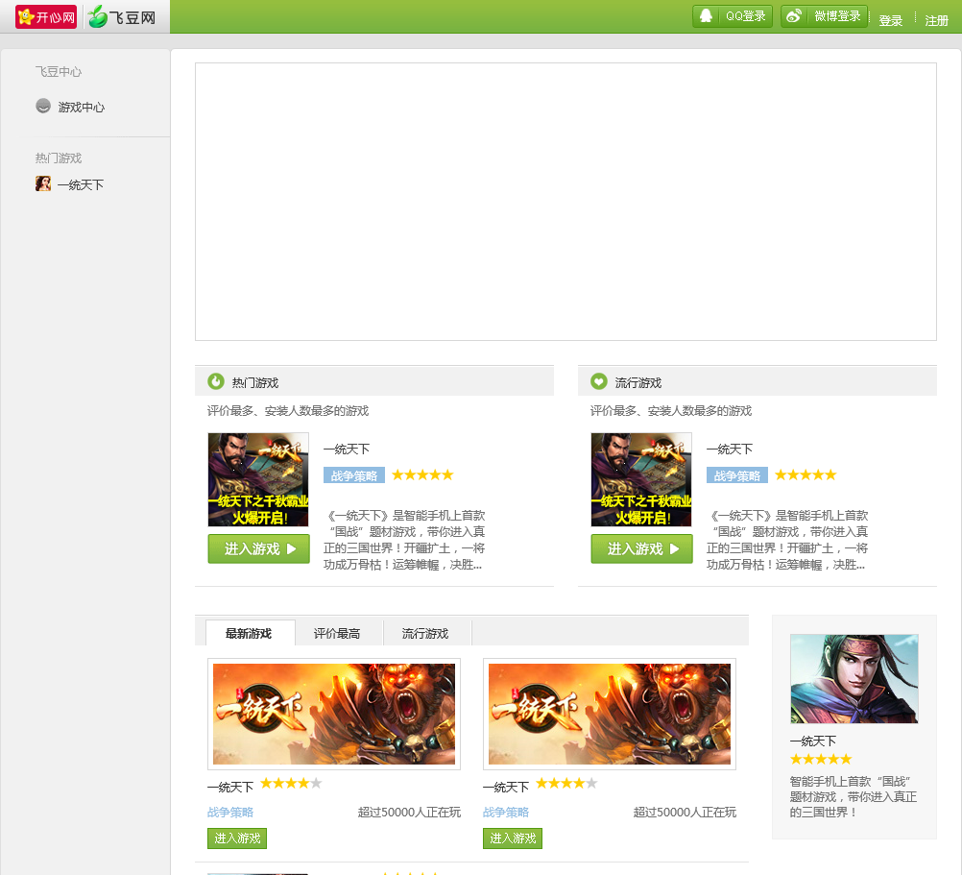
Task: Click 进入游戏 button in 流行游戏 section
Action: (641, 548)
